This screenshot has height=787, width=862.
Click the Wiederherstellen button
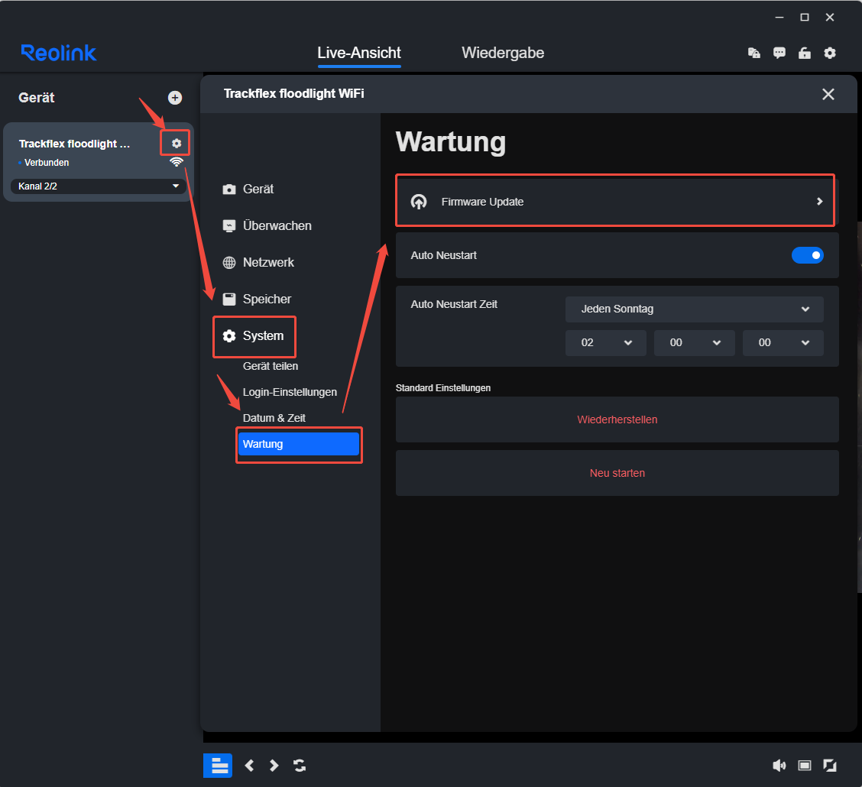[617, 419]
